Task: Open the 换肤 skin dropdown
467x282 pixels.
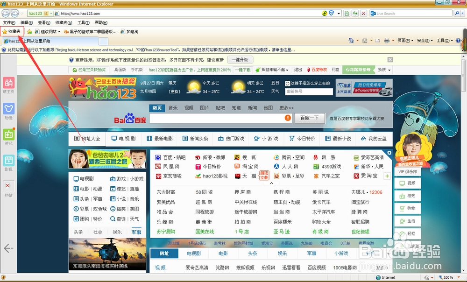Action: [x=384, y=70]
